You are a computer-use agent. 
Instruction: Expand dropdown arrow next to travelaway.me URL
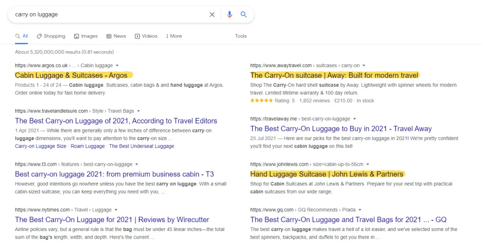pos(354,119)
